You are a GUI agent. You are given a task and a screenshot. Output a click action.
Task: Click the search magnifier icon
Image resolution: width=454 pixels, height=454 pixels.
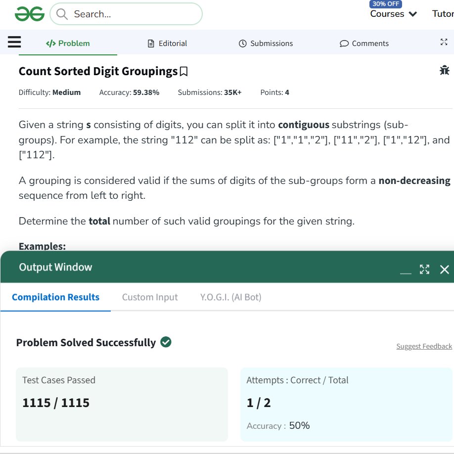(x=62, y=14)
